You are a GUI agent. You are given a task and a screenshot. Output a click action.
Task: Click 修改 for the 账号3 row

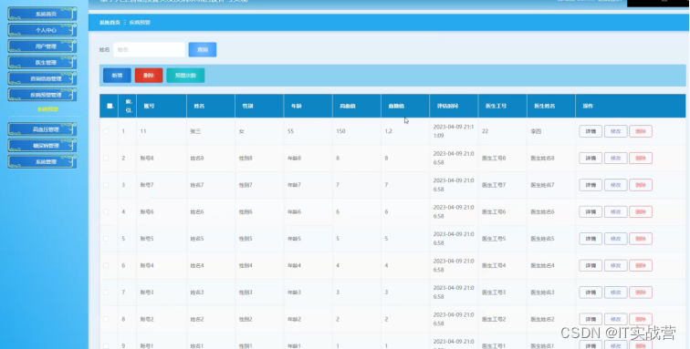coord(616,293)
